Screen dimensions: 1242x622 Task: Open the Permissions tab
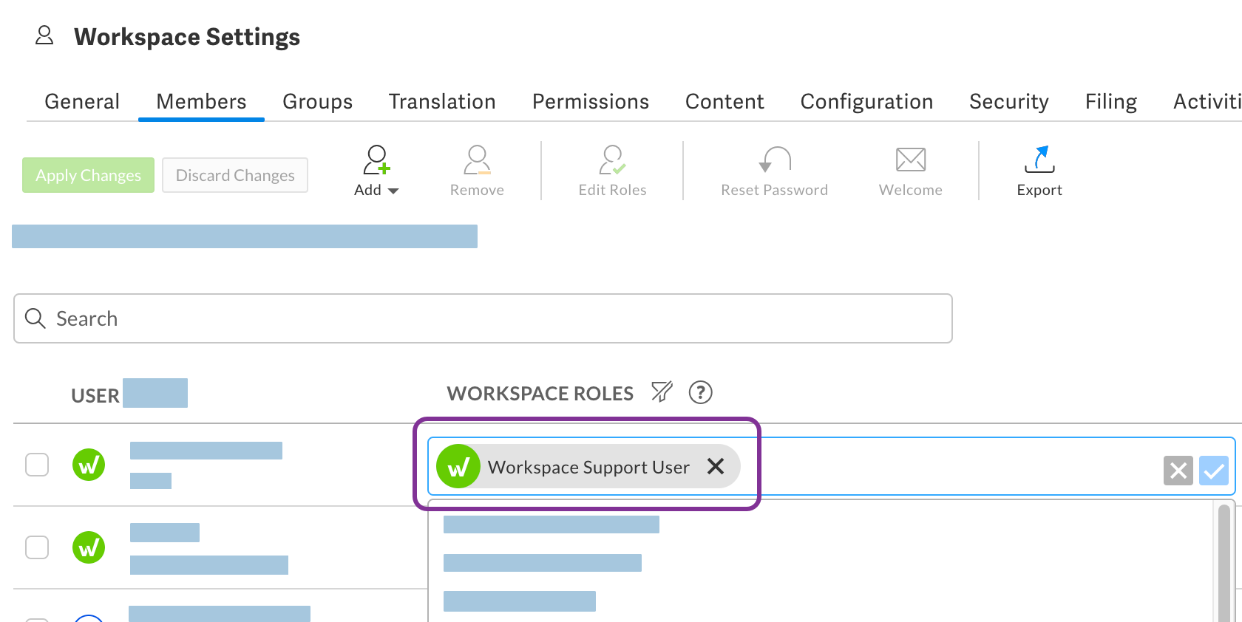click(591, 101)
